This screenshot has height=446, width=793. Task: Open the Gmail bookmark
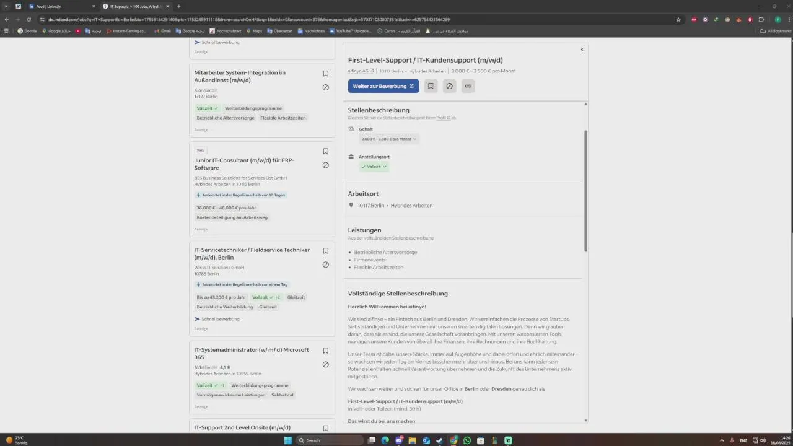162,31
